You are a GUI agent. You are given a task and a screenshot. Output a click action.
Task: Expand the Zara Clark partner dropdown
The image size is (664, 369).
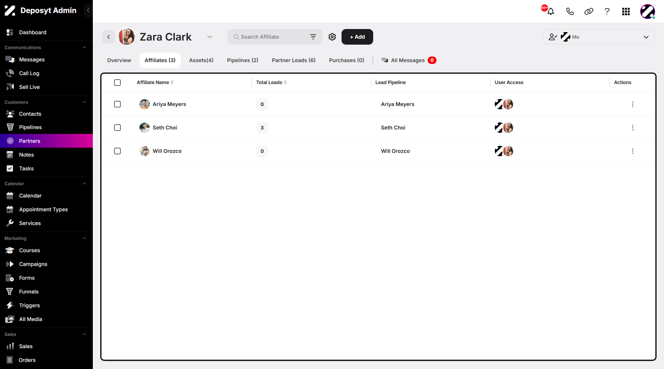[210, 37]
